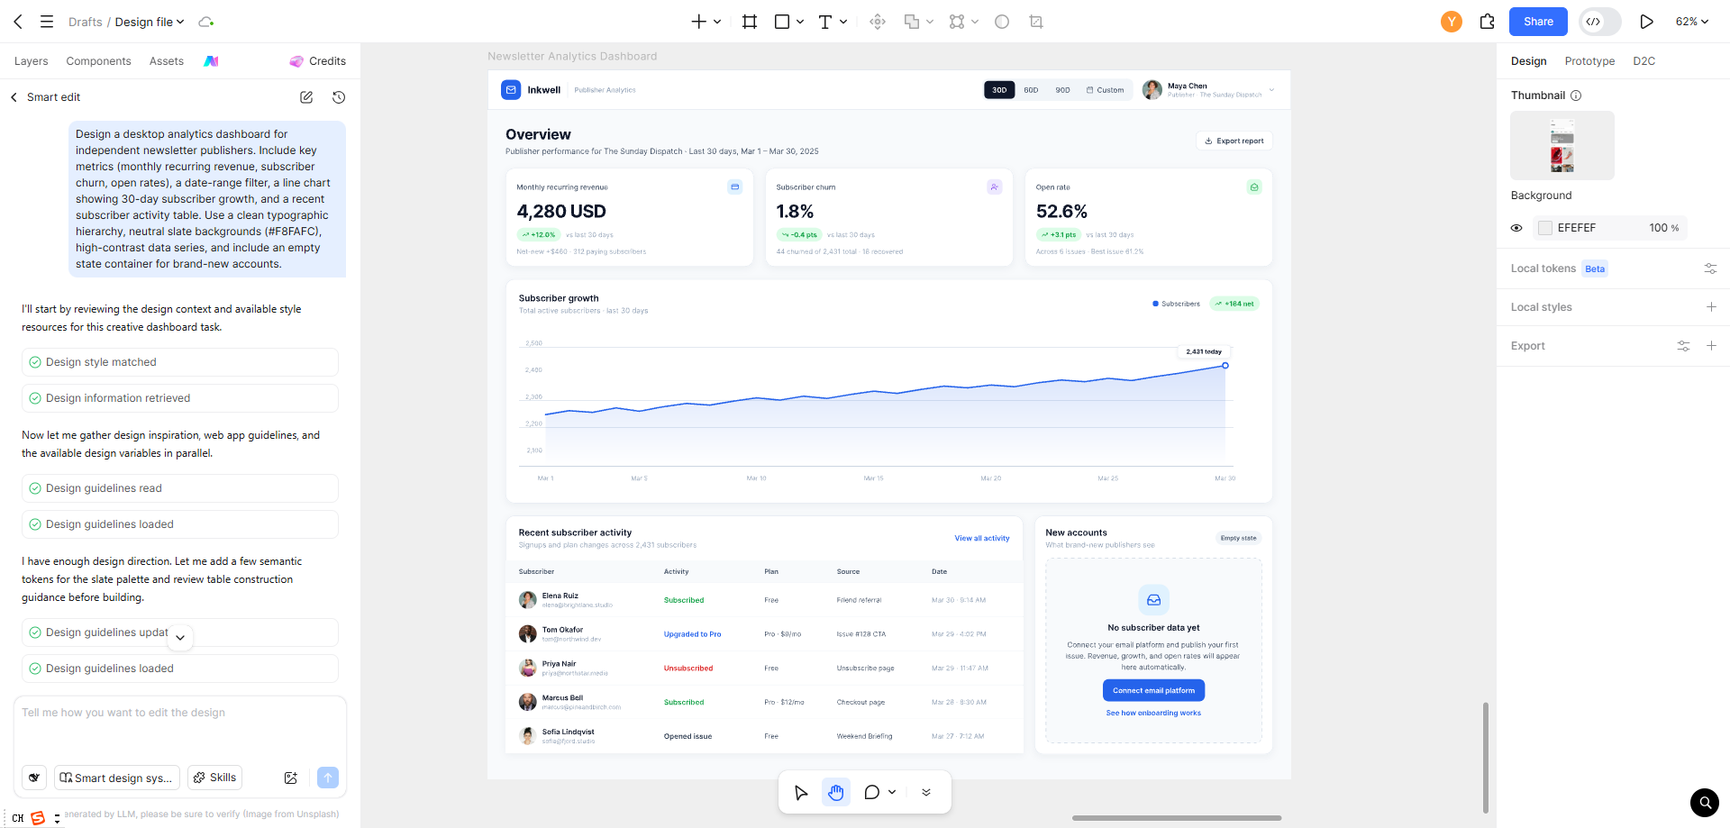Select the Rectangle shape tool
This screenshot has width=1730, height=828.
click(x=782, y=22)
